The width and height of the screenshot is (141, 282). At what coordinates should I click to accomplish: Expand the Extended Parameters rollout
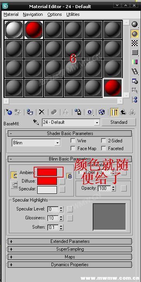pyautogui.click(x=70, y=241)
